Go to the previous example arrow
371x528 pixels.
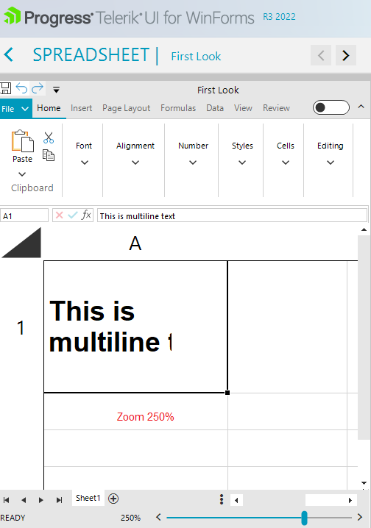click(x=321, y=55)
